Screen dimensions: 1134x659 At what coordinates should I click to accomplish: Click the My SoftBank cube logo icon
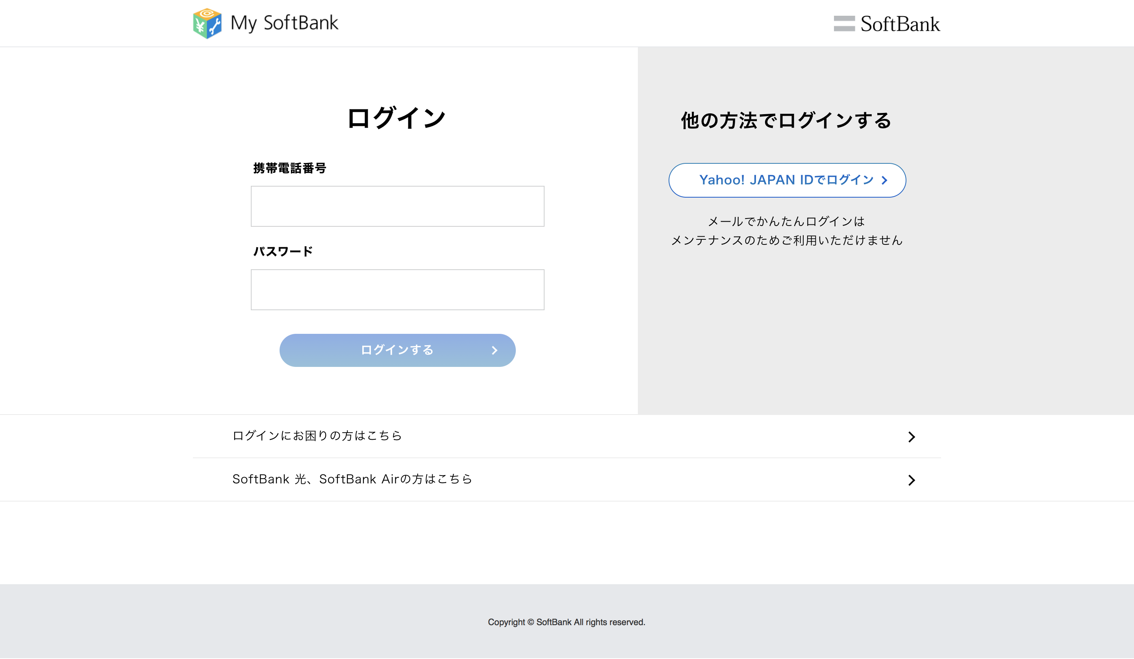click(207, 23)
